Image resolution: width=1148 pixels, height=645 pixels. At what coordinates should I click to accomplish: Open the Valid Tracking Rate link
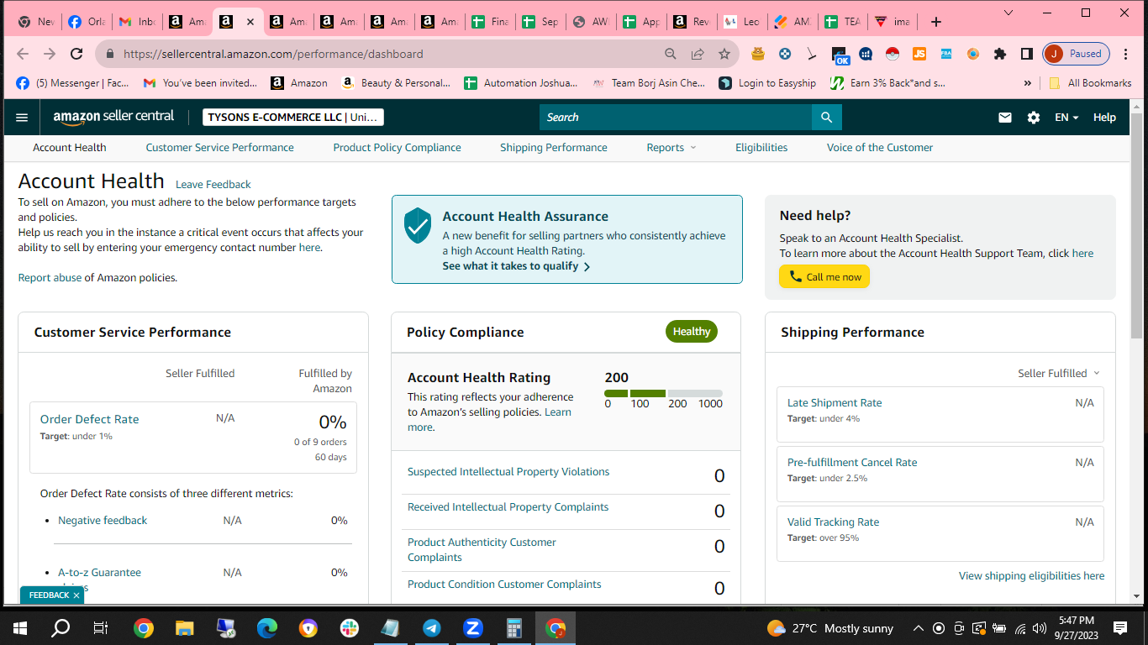(x=833, y=522)
